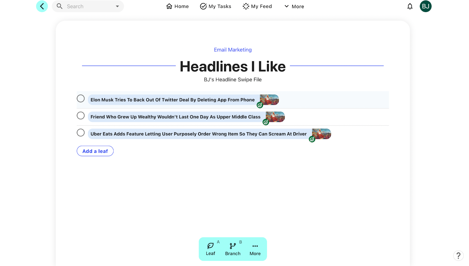The width and height of the screenshot is (469, 266).
Task: Click the thumbnail beside the Elon Musk headline
Action: pyautogui.click(x=269, y=100)
